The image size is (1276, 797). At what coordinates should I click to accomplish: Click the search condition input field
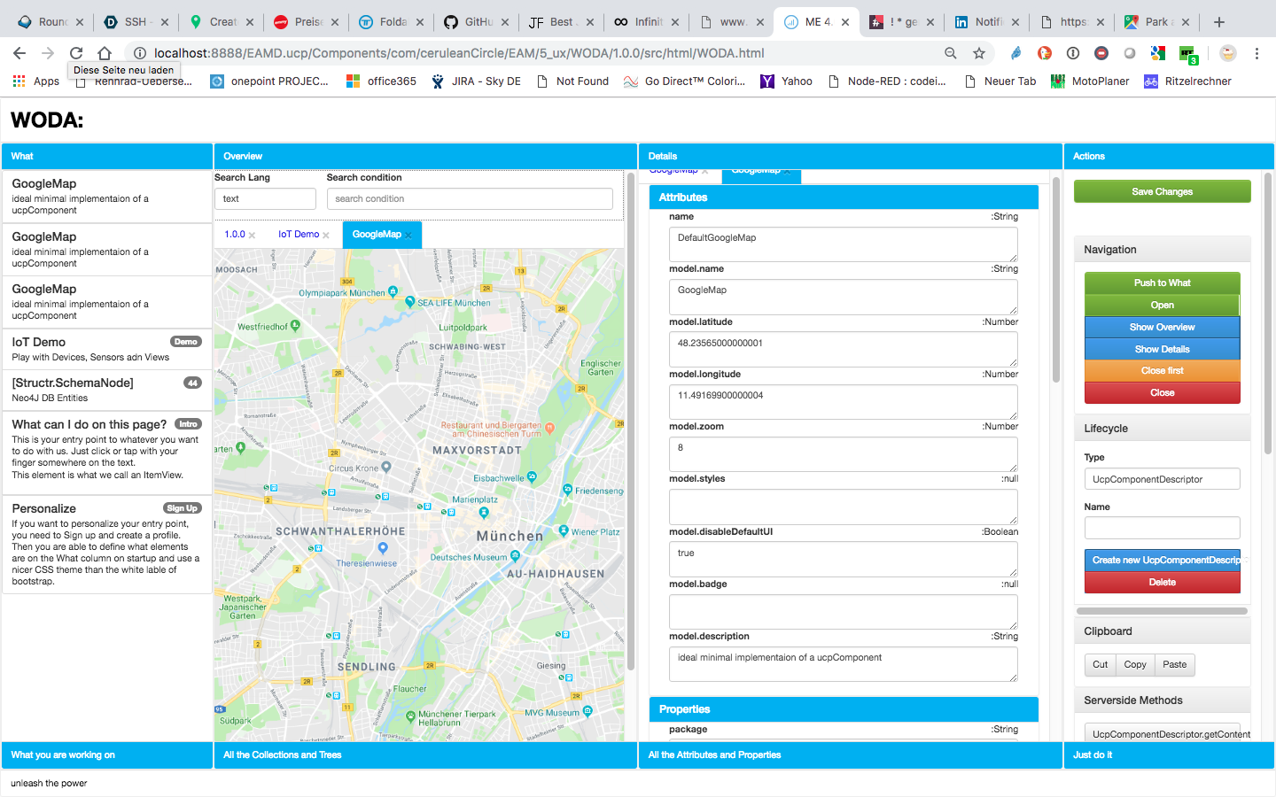470,198
